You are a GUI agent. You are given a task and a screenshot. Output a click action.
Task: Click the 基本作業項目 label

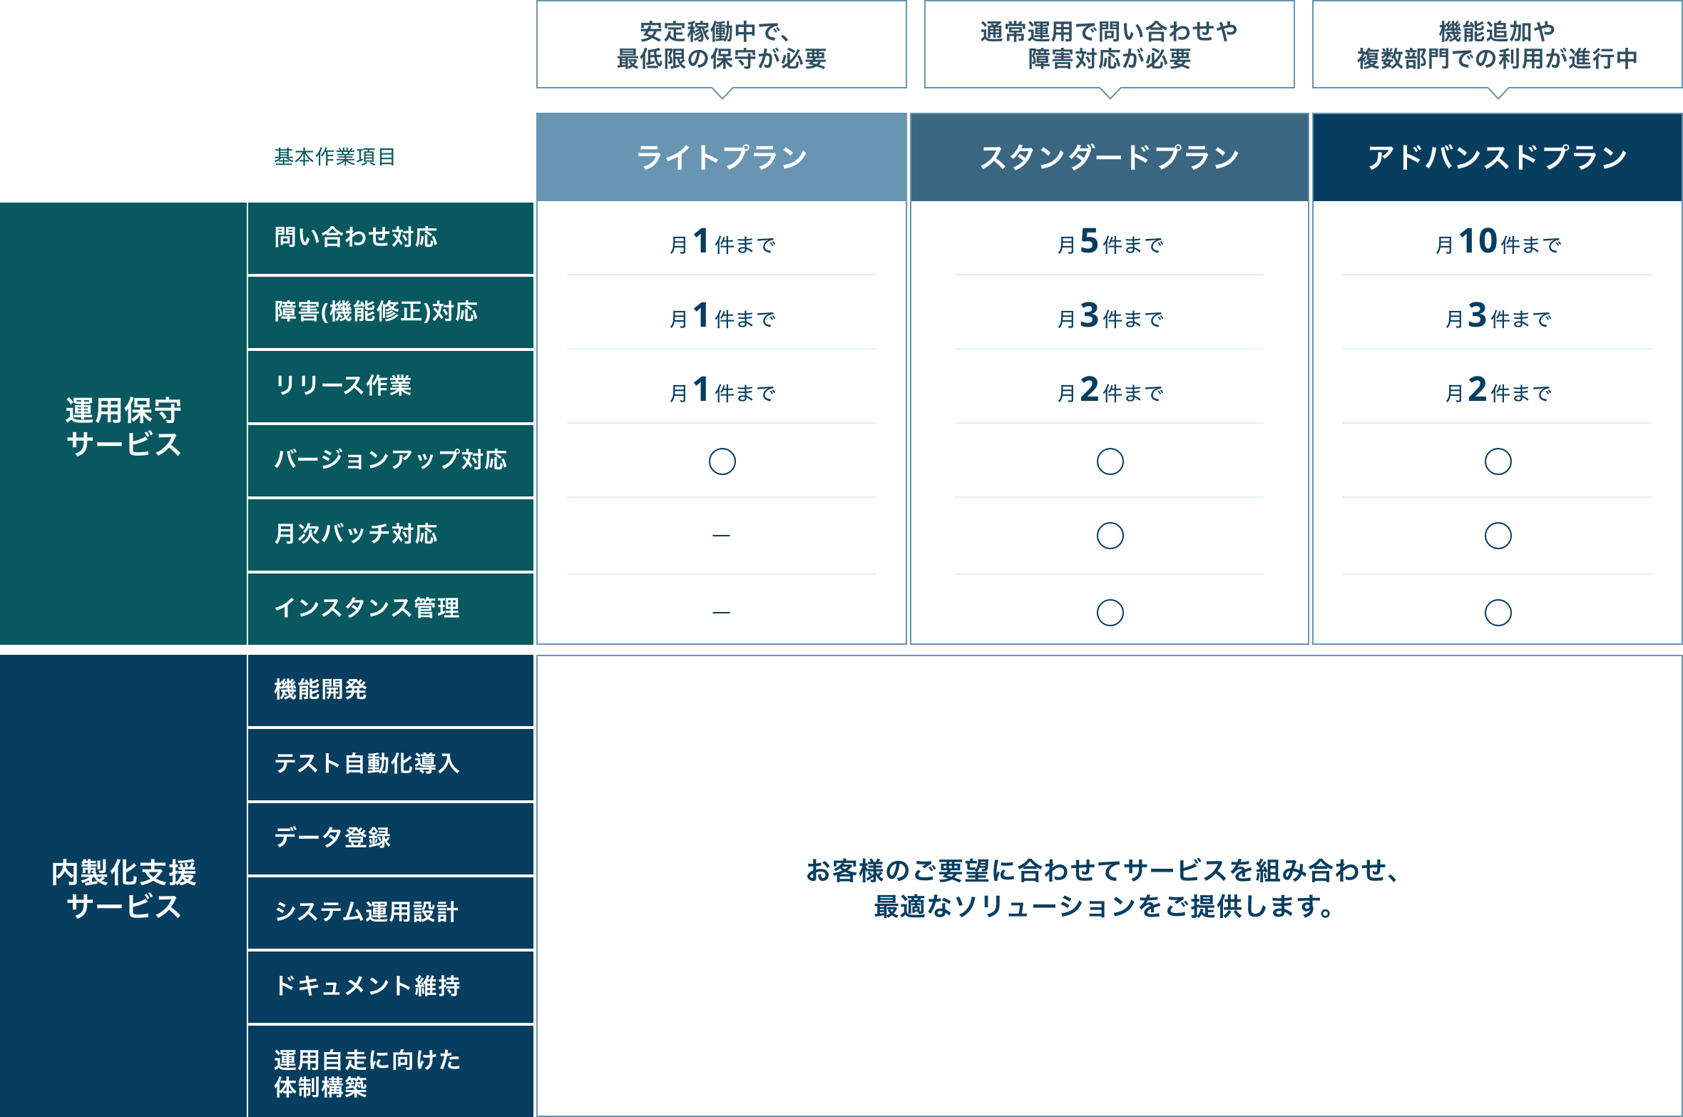(334, 157)
